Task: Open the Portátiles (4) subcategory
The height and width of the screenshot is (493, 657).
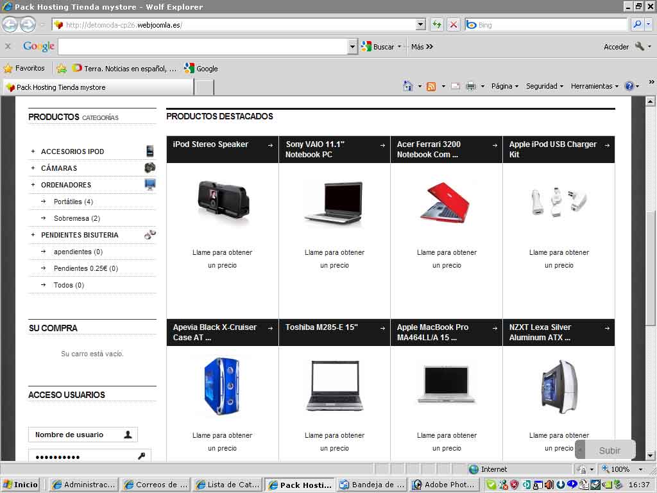Action: pyautogui.click(x=73, y=202)
